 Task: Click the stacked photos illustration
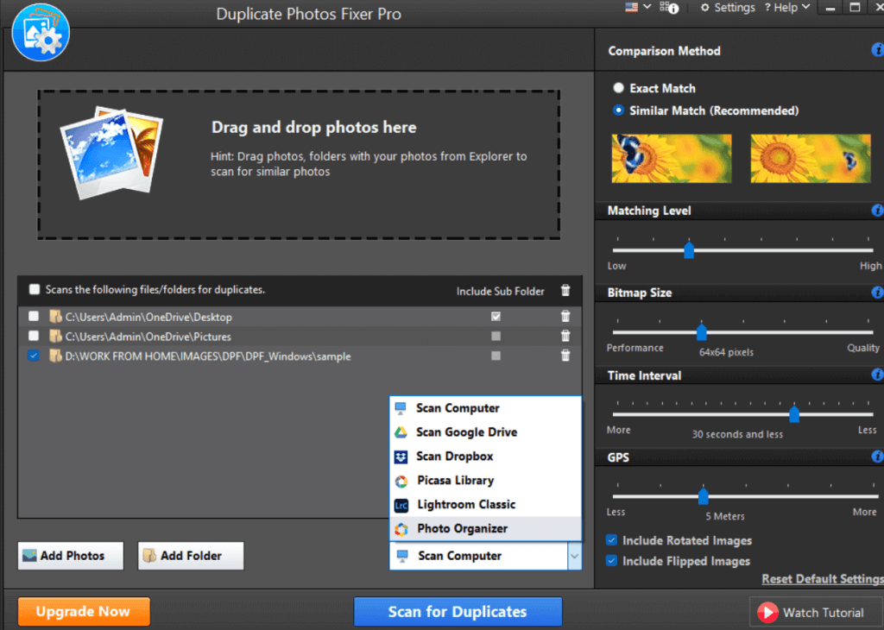(x=111, y=153)
